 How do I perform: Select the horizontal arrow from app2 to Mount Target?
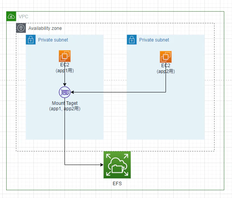[119, 92]
